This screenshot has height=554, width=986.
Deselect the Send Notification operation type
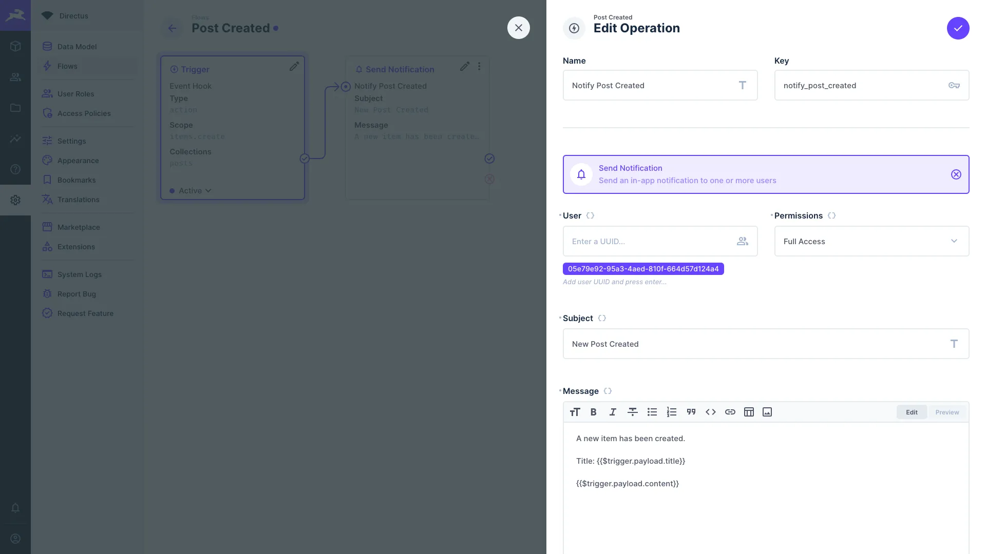pyautogui.click(x=956, y=174)
